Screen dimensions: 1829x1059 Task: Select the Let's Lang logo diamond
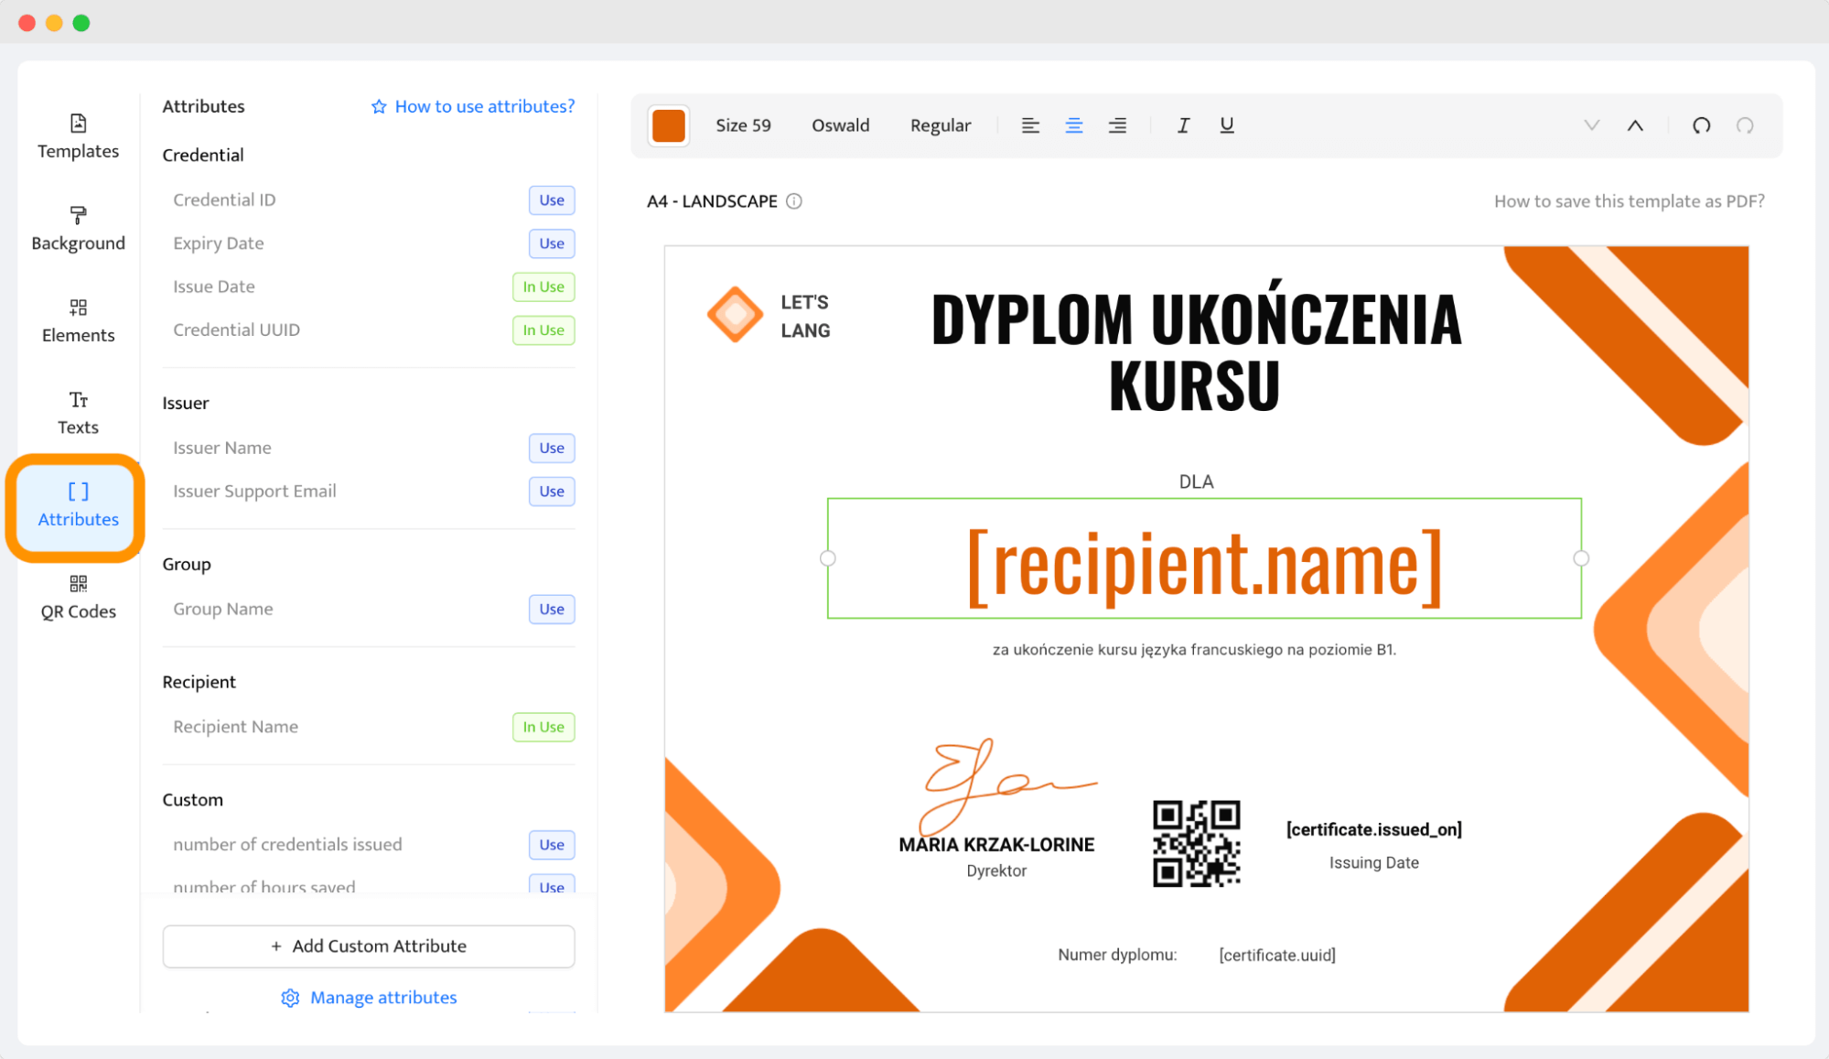[735, 315]
